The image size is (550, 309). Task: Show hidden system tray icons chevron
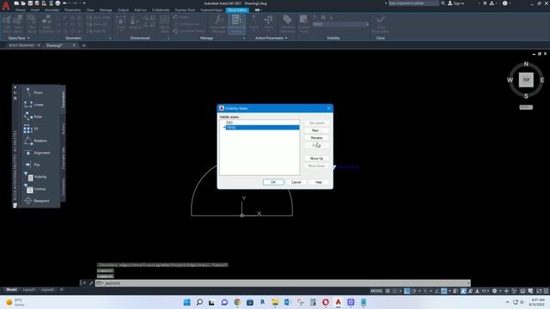pos(508,302)
